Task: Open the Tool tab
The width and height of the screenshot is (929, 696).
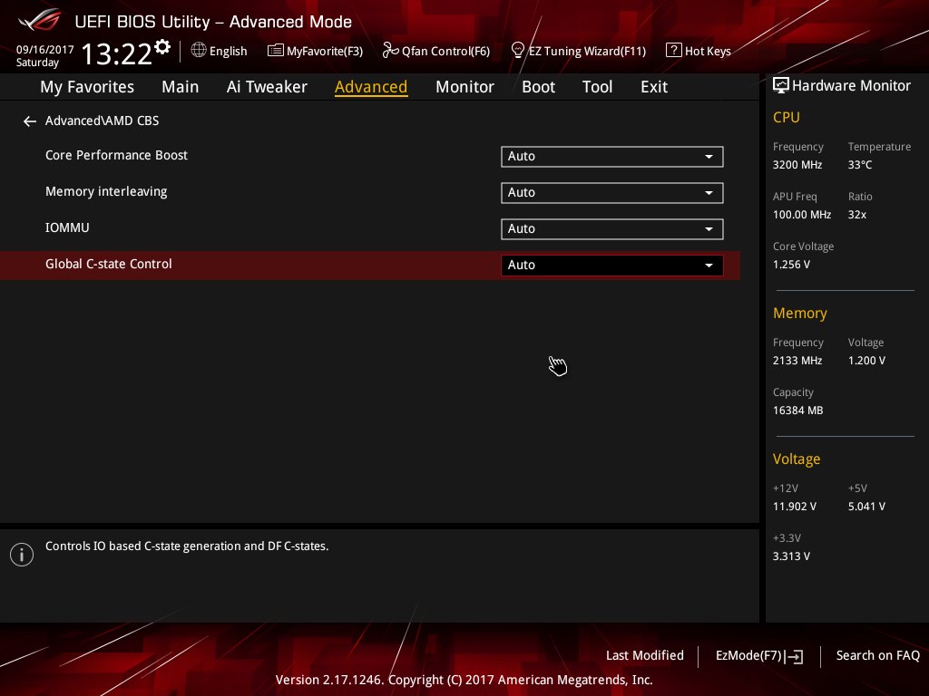Action: click(597, 87)
